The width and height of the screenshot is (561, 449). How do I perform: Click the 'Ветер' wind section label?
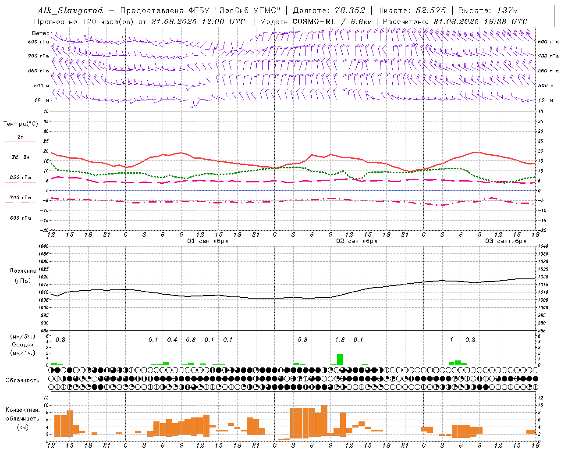point(40,33)
